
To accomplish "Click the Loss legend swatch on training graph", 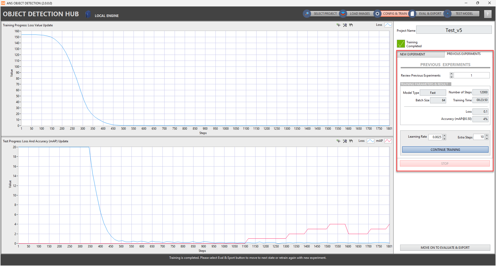I will tap(388, 25).
